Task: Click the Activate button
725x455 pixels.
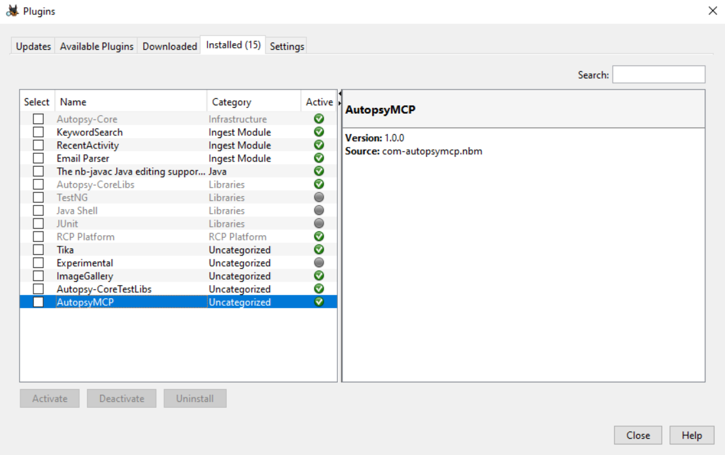Action: coord(50,399)
